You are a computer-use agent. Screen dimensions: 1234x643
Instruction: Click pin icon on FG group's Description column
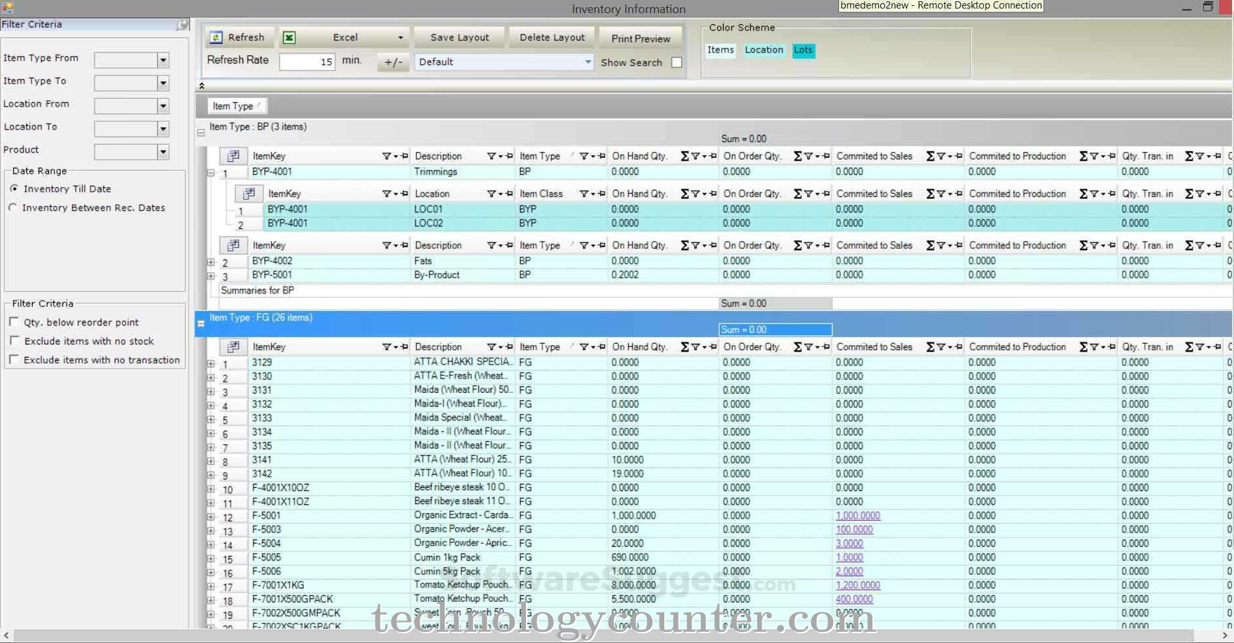pyautogui.click(x=509, y=347)
